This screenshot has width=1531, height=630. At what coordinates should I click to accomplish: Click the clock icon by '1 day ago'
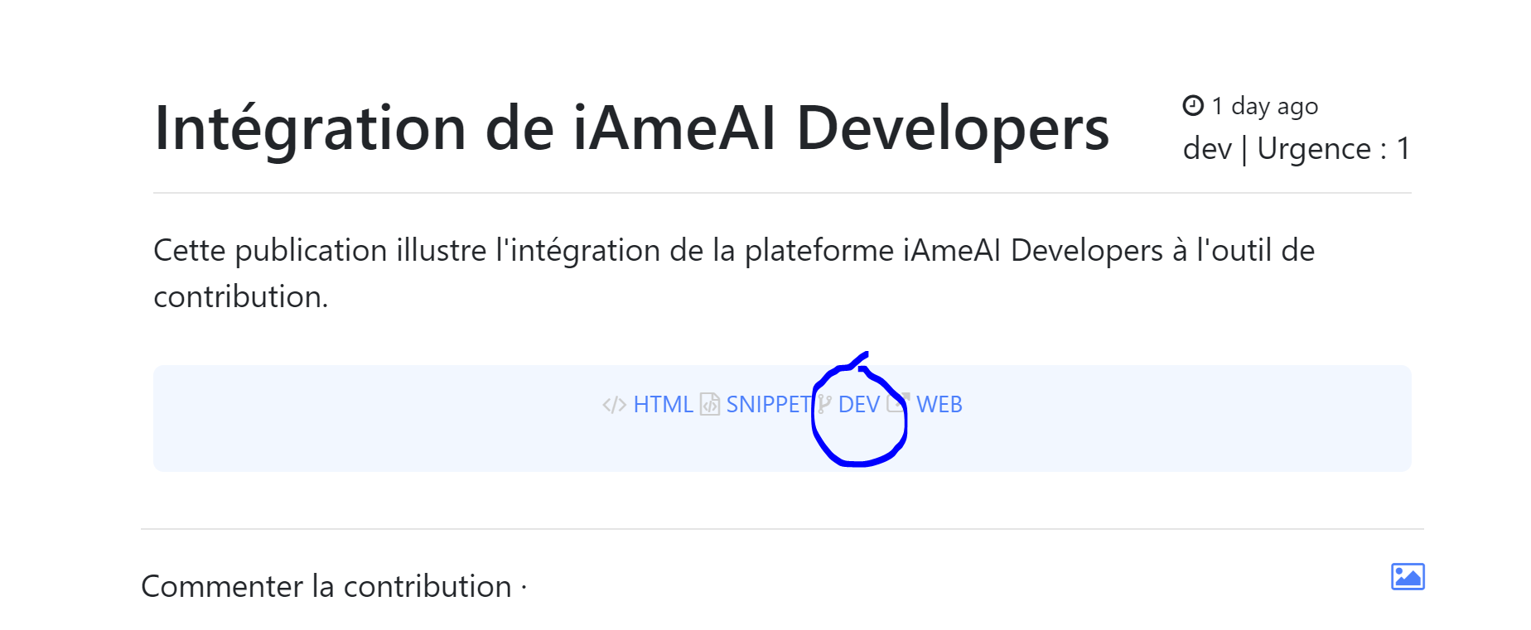(x=1193, y=105)
